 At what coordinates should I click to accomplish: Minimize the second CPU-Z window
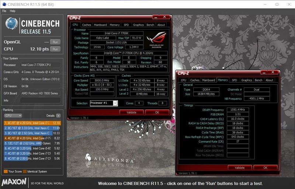264,73
